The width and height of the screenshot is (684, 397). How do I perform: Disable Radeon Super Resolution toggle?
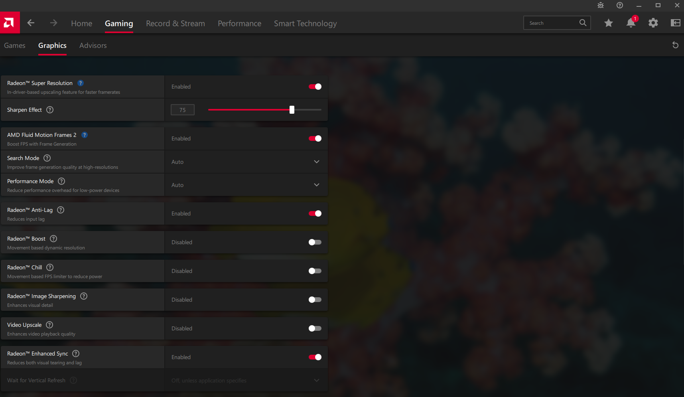tap(315, 87)
